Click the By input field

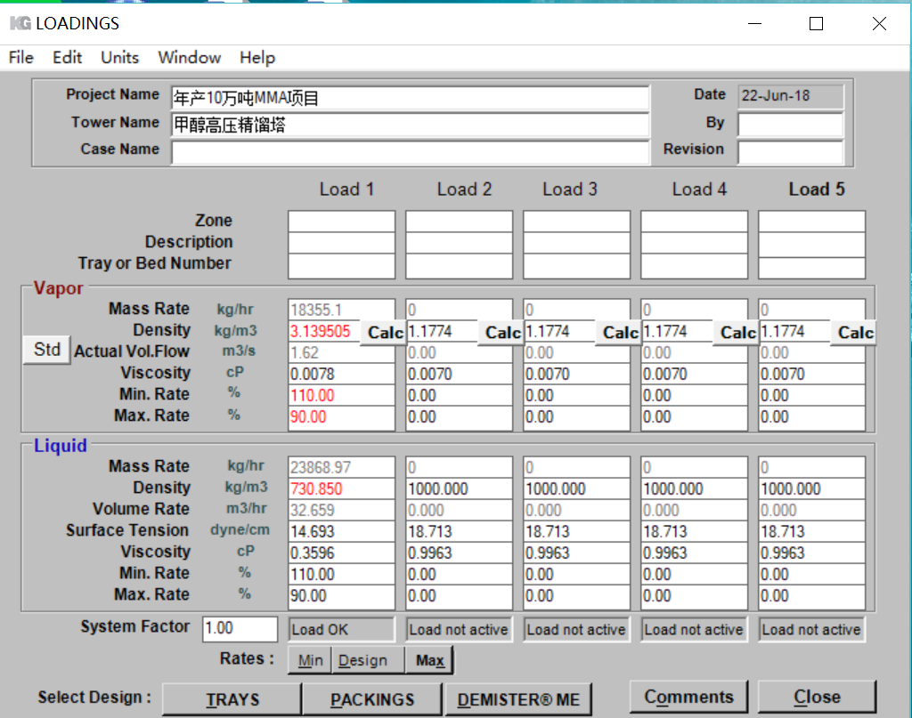pos(791,125)
